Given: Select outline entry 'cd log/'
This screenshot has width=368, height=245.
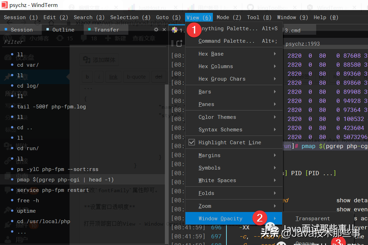Looking at the screenshot, I should (x=28, y=86).
